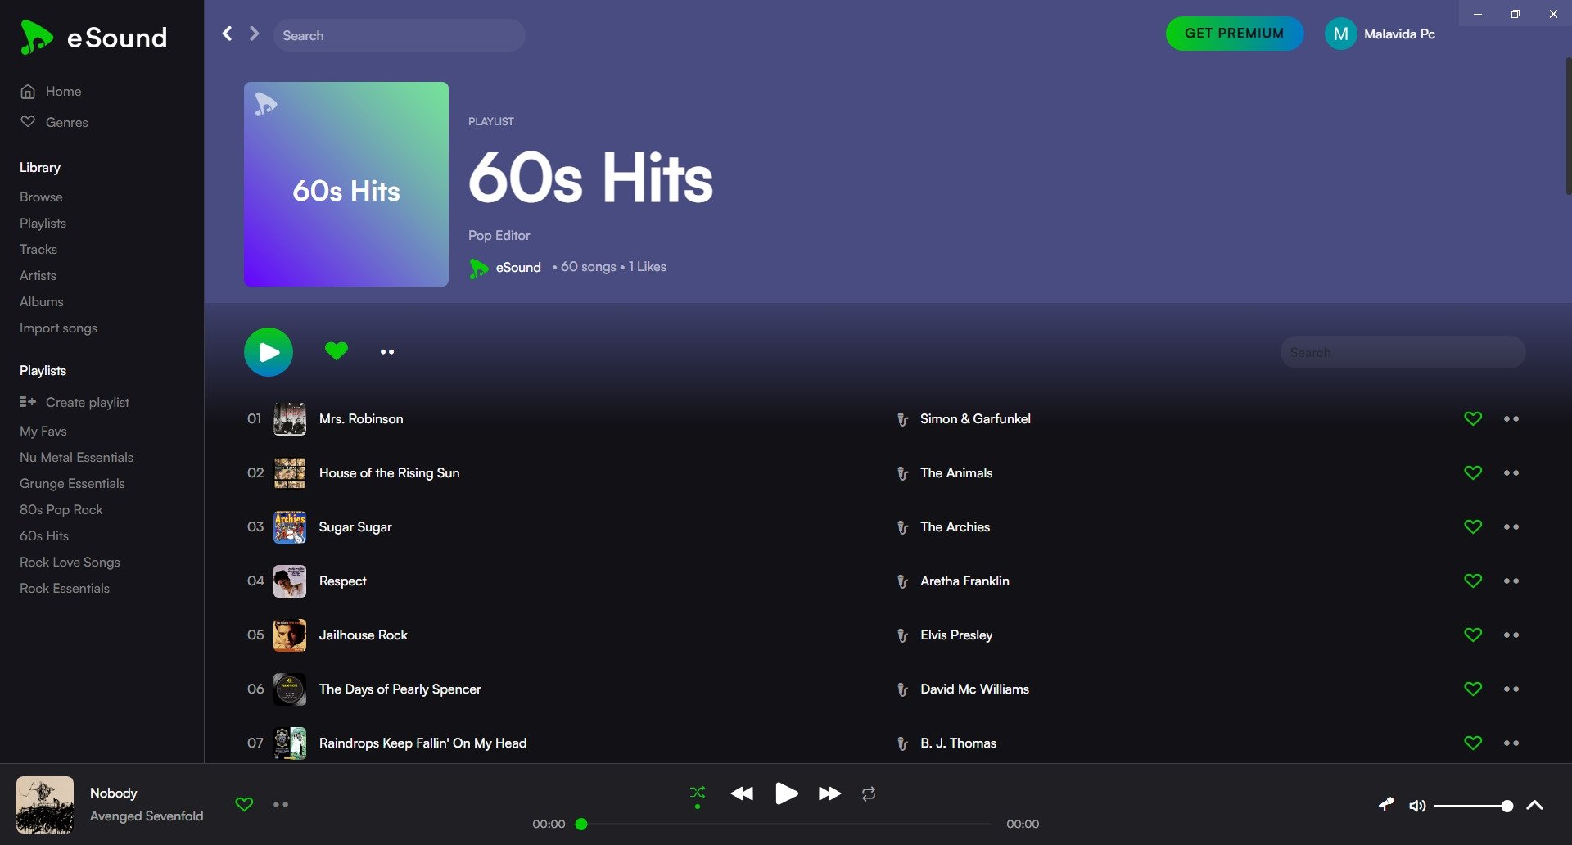Open Albums in the Library

[41, 301]
